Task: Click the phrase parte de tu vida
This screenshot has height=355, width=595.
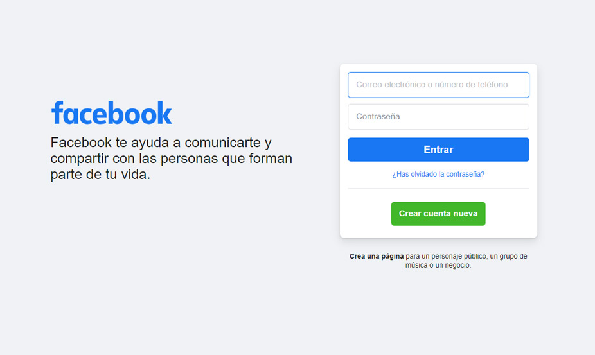Action: coord(100,175)
